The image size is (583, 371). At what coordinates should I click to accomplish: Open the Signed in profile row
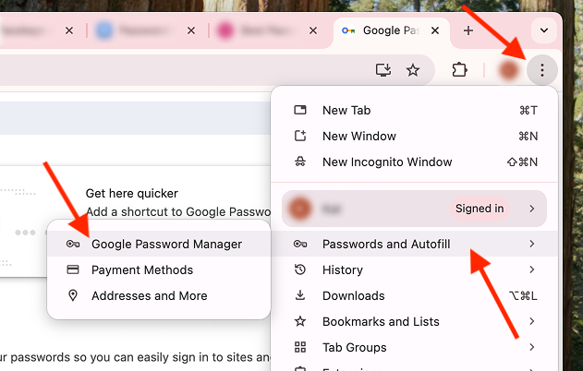click(x=414, y=209)
